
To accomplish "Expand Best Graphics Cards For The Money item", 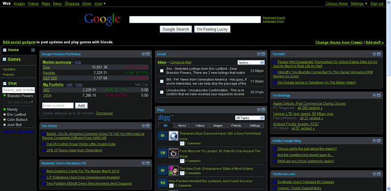I will 43,171.
